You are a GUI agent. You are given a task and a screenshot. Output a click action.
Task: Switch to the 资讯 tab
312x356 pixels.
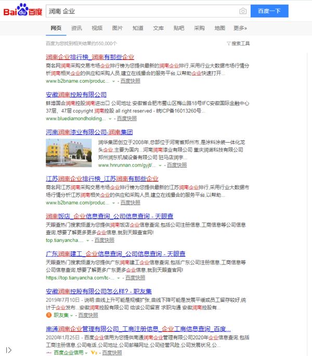point(76,28)
